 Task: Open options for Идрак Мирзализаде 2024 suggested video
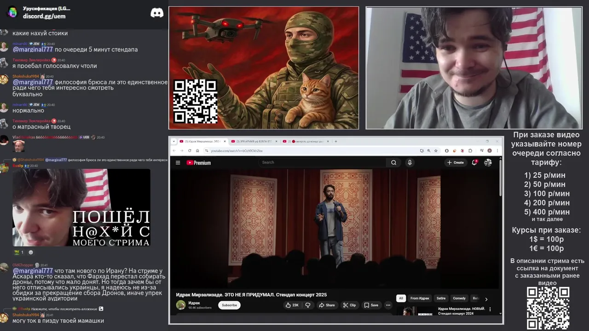click(490, 309)
